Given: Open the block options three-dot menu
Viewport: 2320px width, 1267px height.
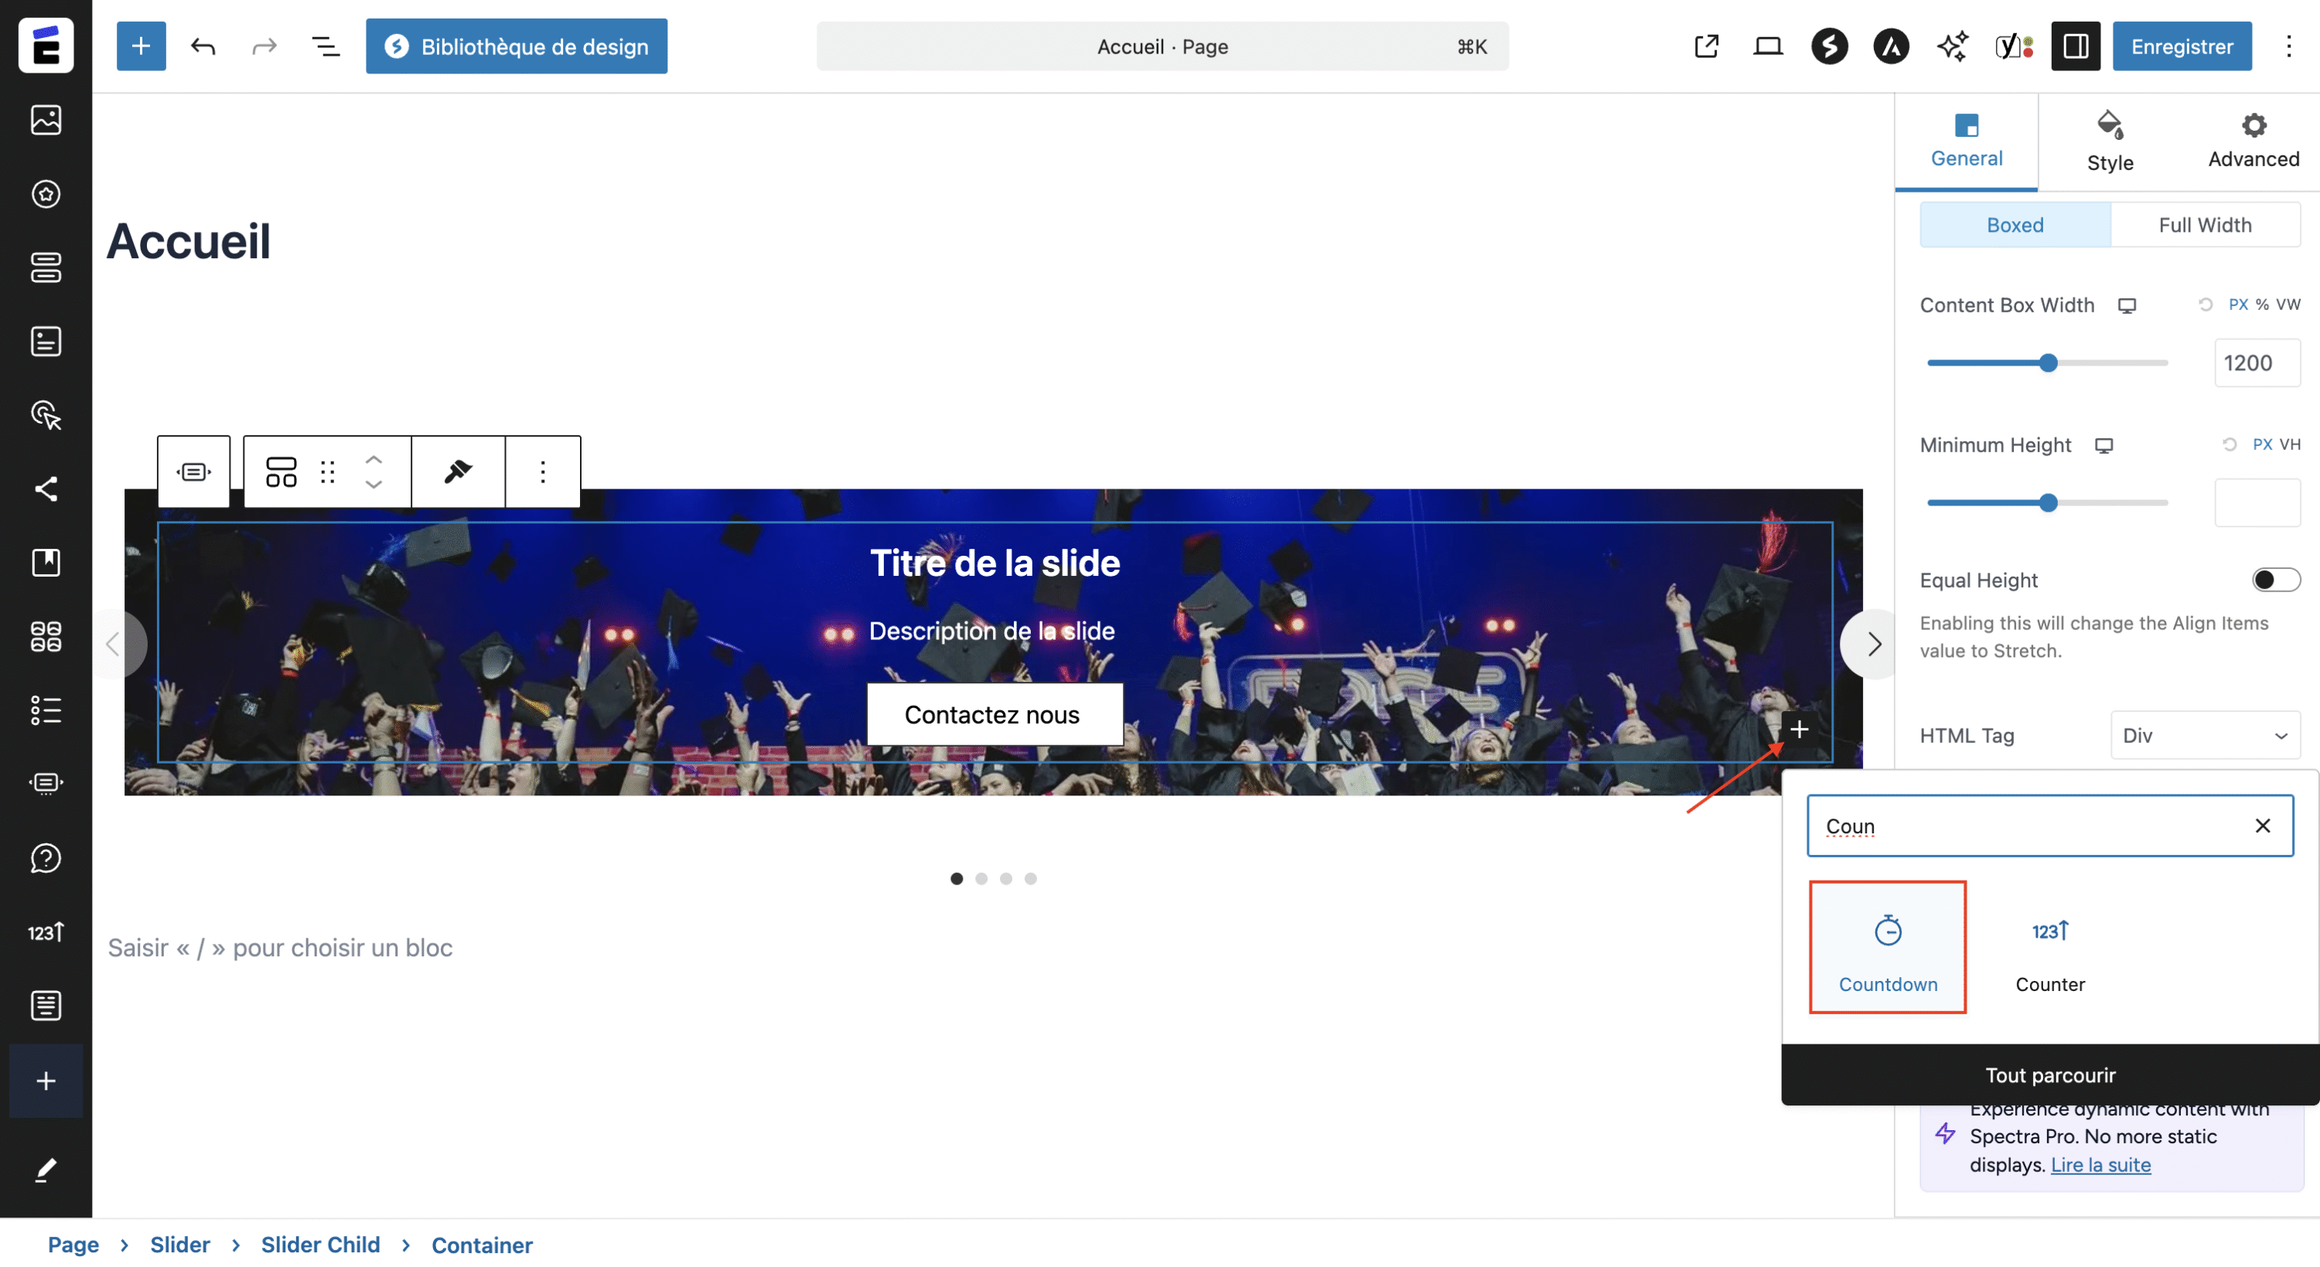Looking at the screenshot, I should [541, 471].
